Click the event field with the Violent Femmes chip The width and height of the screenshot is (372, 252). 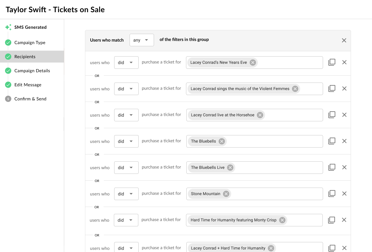[x=254, y=89]
